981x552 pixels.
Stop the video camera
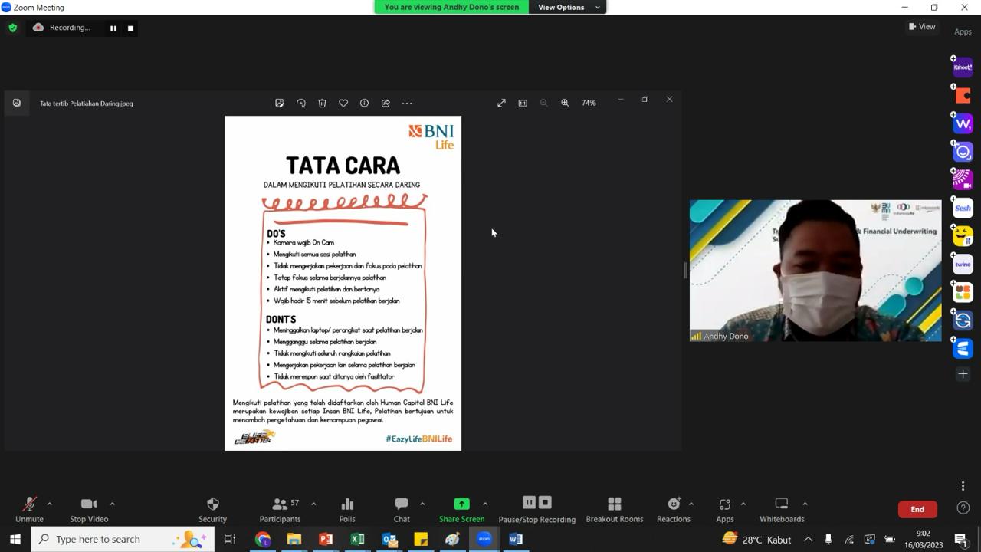point(89,510)
